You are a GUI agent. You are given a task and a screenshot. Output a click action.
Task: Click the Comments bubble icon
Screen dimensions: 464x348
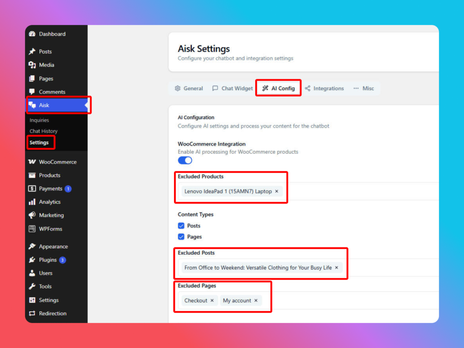point(32,92)
